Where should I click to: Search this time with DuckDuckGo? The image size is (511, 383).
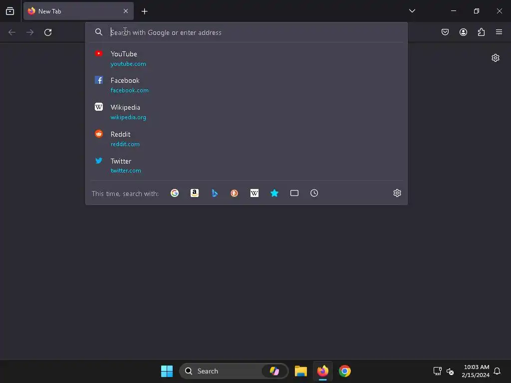point(235,193)
